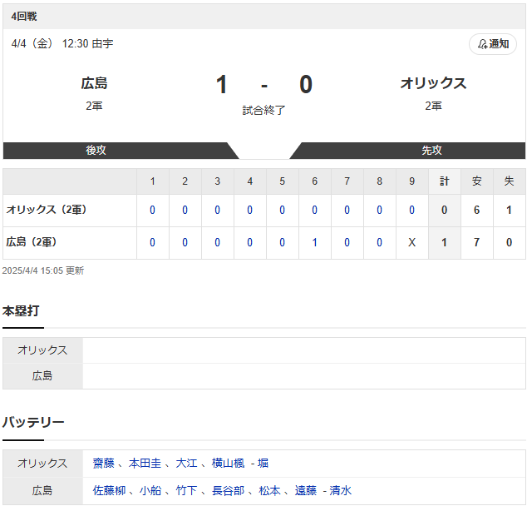Open pitcher 佐藤柳 player link

point(109,490)
